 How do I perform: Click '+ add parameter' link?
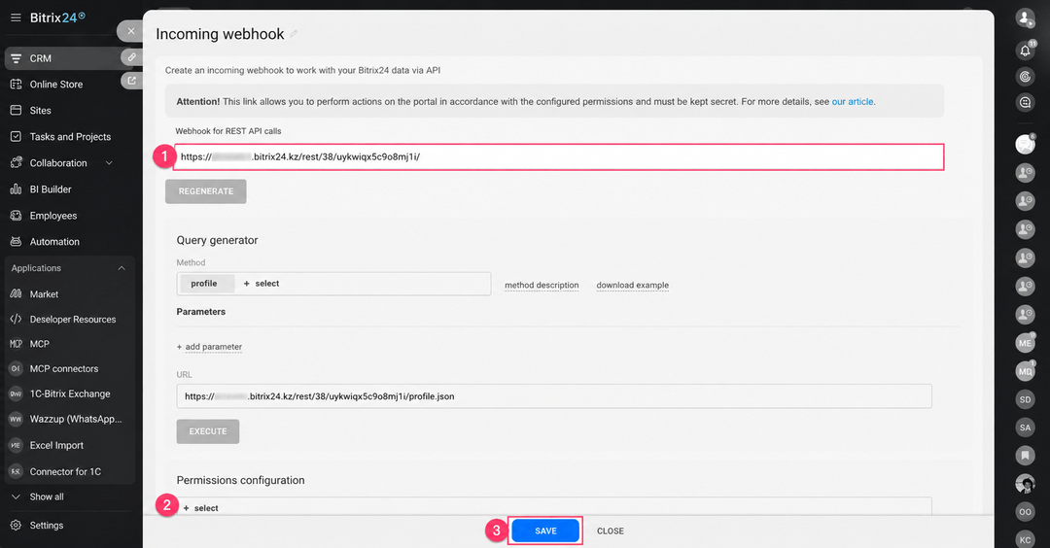tap(209, 347)
